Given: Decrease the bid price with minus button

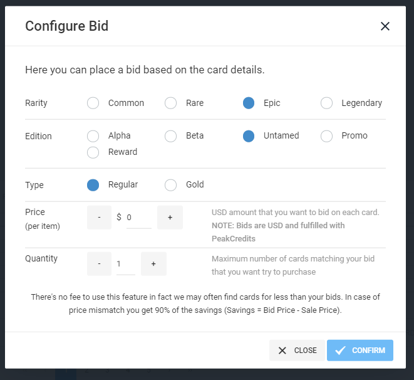Looking at the screenshot, I should tap(100, 218).
